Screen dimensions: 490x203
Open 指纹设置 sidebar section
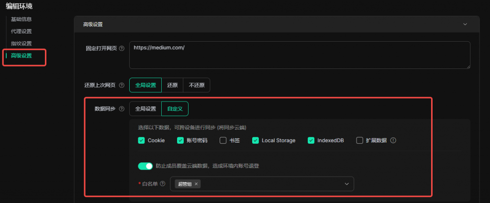coord(21,44)
